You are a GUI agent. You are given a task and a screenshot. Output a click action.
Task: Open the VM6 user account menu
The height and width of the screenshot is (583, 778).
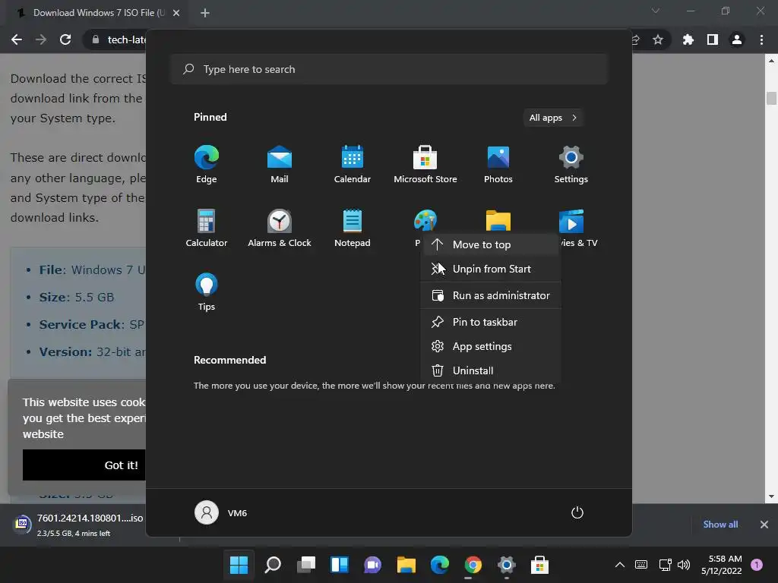tap(221, 512)
